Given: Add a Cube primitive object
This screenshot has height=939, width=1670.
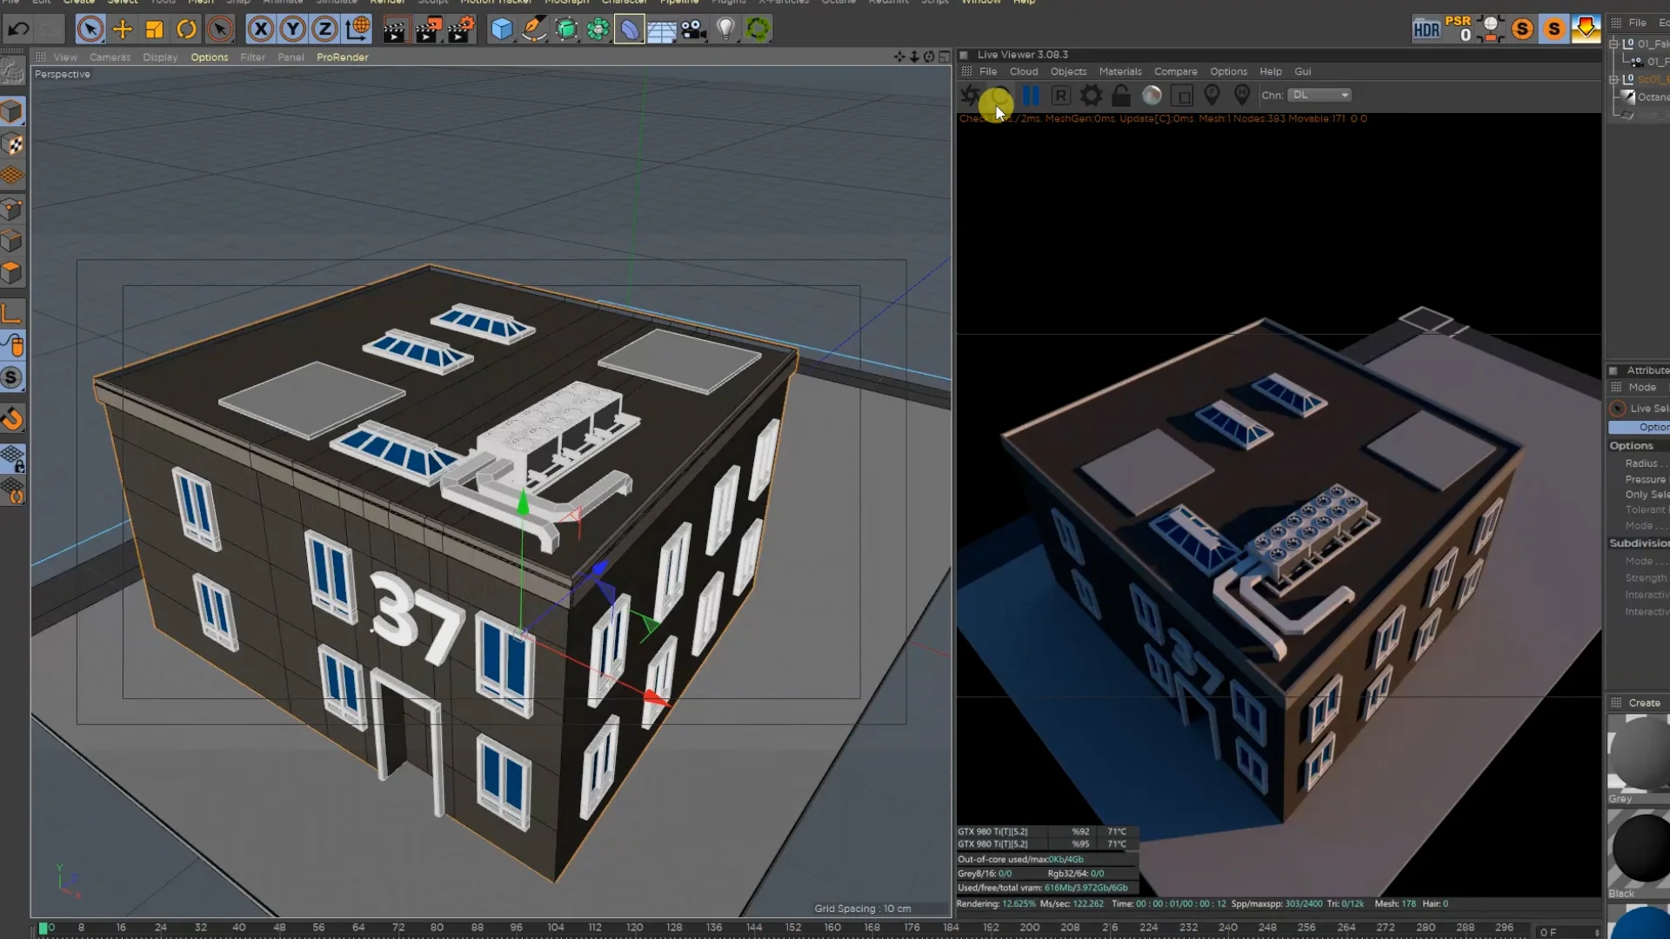Looking at the screenshot, I should [x=502, y=29].
